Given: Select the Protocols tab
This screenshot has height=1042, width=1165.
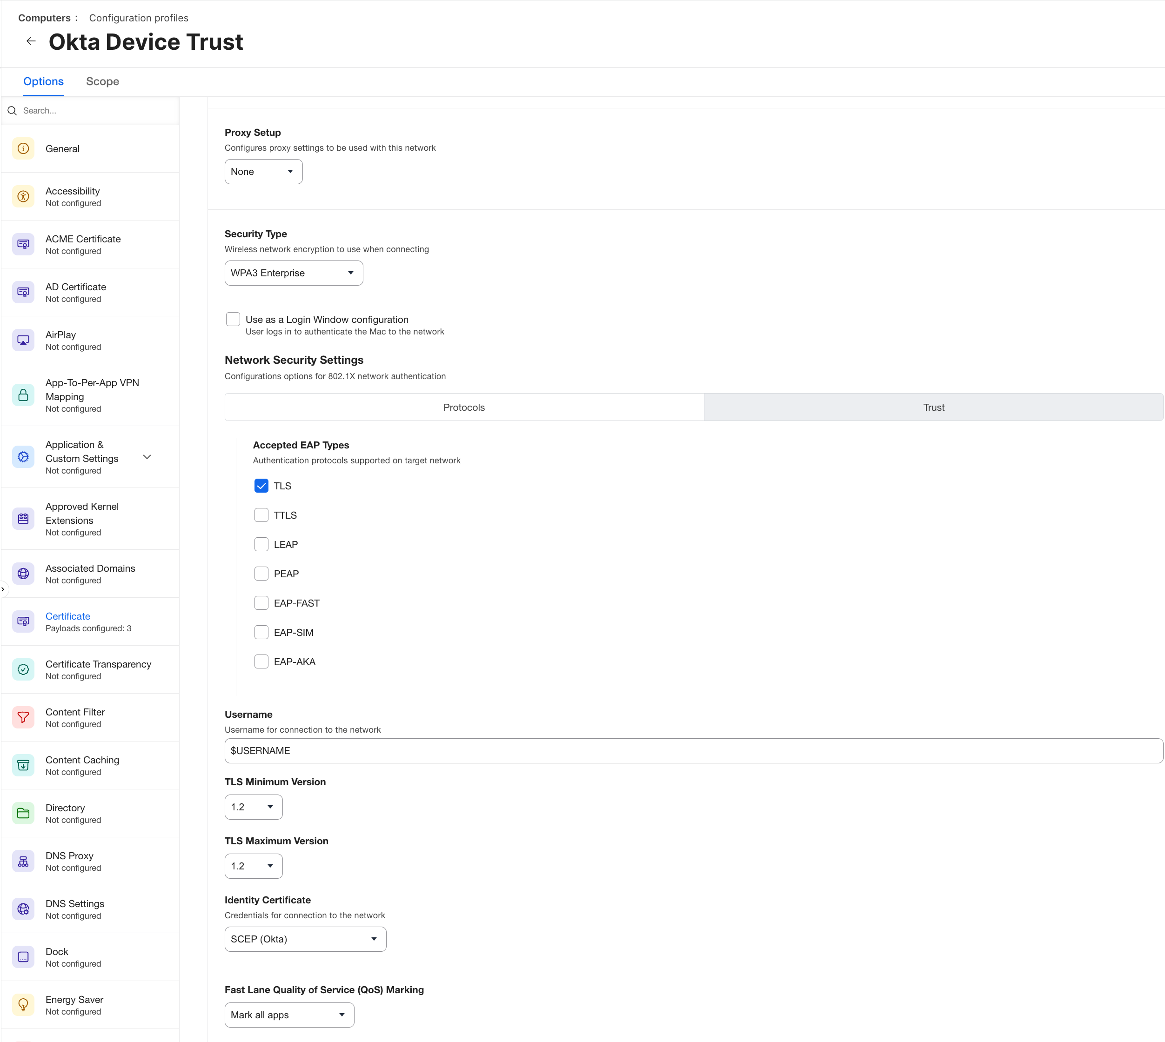Looking at the screenshot, I should click(x=464, y=407).
